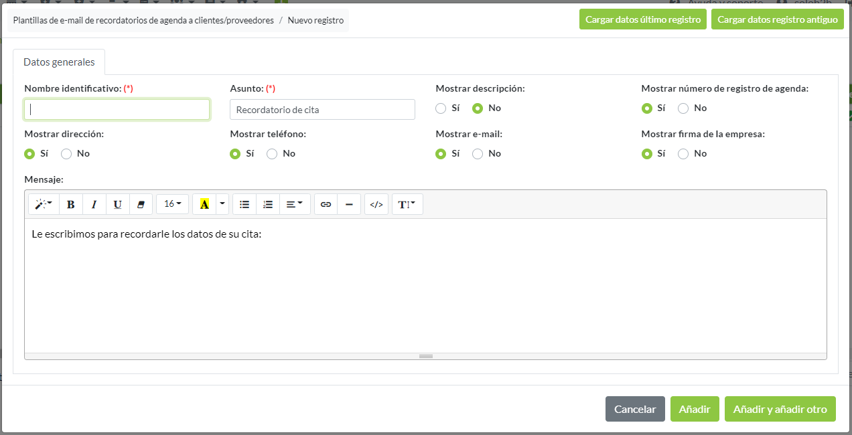
Task: Click the Añadir y añadir otro button
Action: [780, 409]
